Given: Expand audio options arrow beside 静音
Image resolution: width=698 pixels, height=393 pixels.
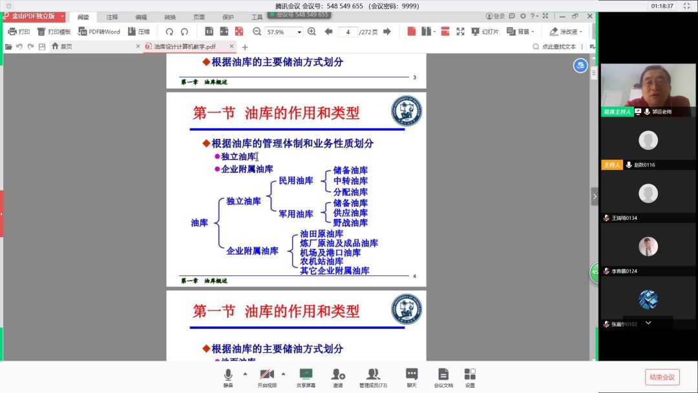Looking at the screenshot, I should [245, 374].
